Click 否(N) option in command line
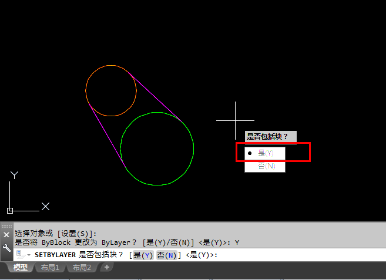Image resolution: width=386 pixels, height=280 pixels. click(167, 255)
